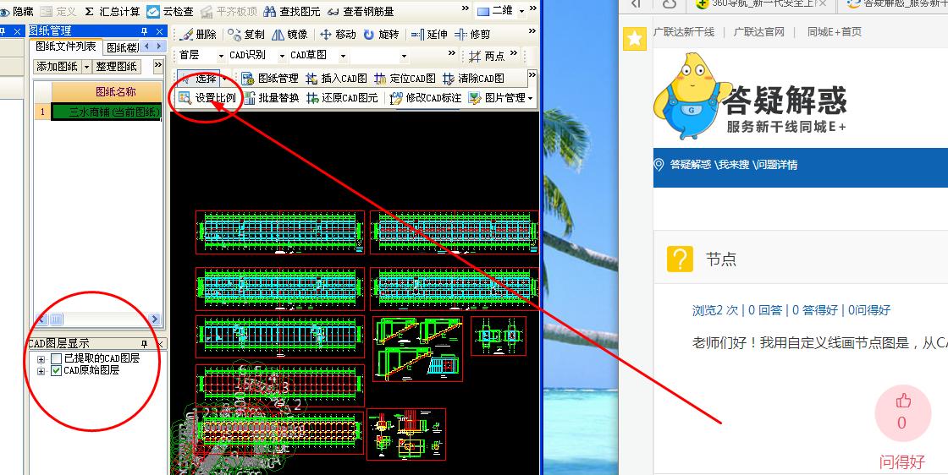Click the browser favorites star icon
948x475 pixels.
[634, 39]
